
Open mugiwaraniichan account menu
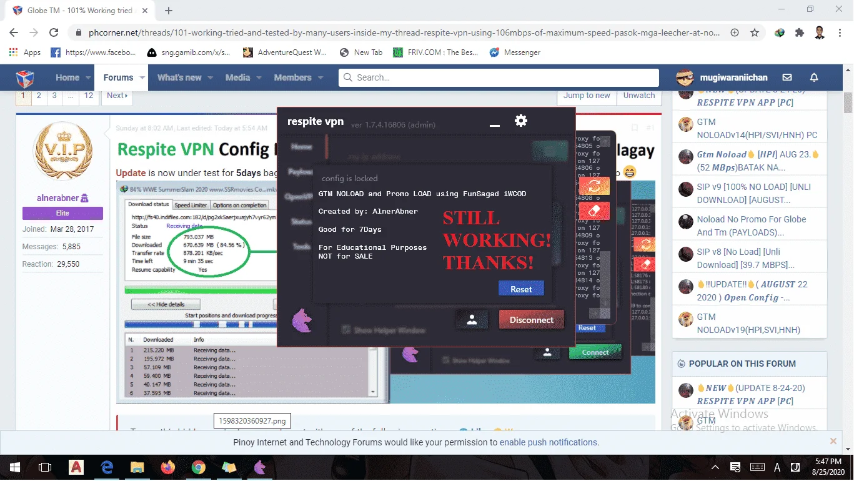pyautogui.click(x=722, y=77)
